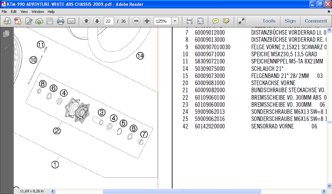Image resolution: width=332 pixels, height=194 pixels.
Task: Go to next page arrow
Action: tap(97, 21)
